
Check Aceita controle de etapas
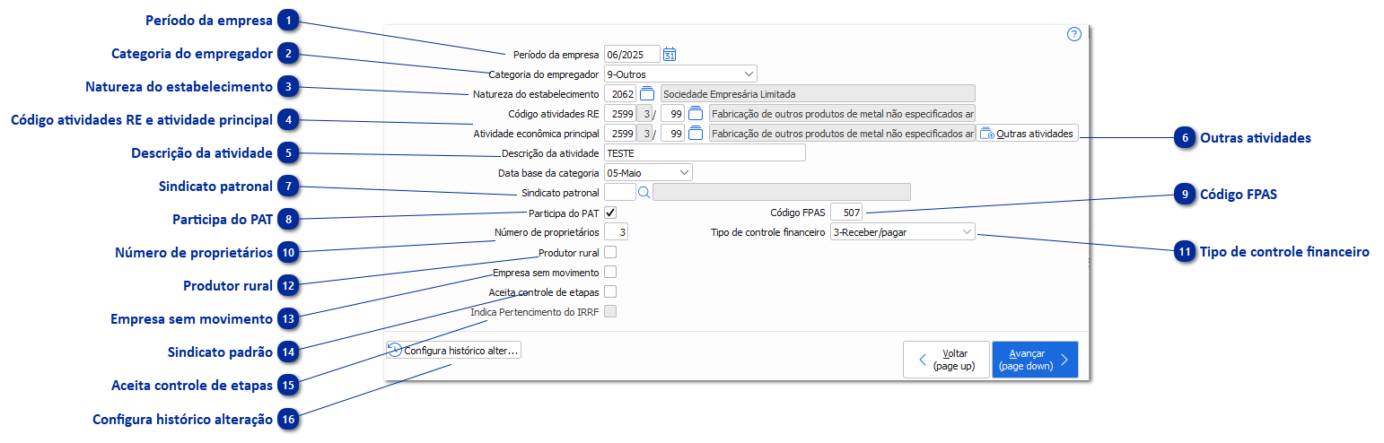click(x=610, y=291)
